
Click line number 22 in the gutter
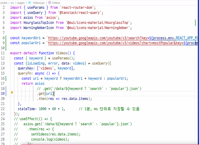(3, 109)
